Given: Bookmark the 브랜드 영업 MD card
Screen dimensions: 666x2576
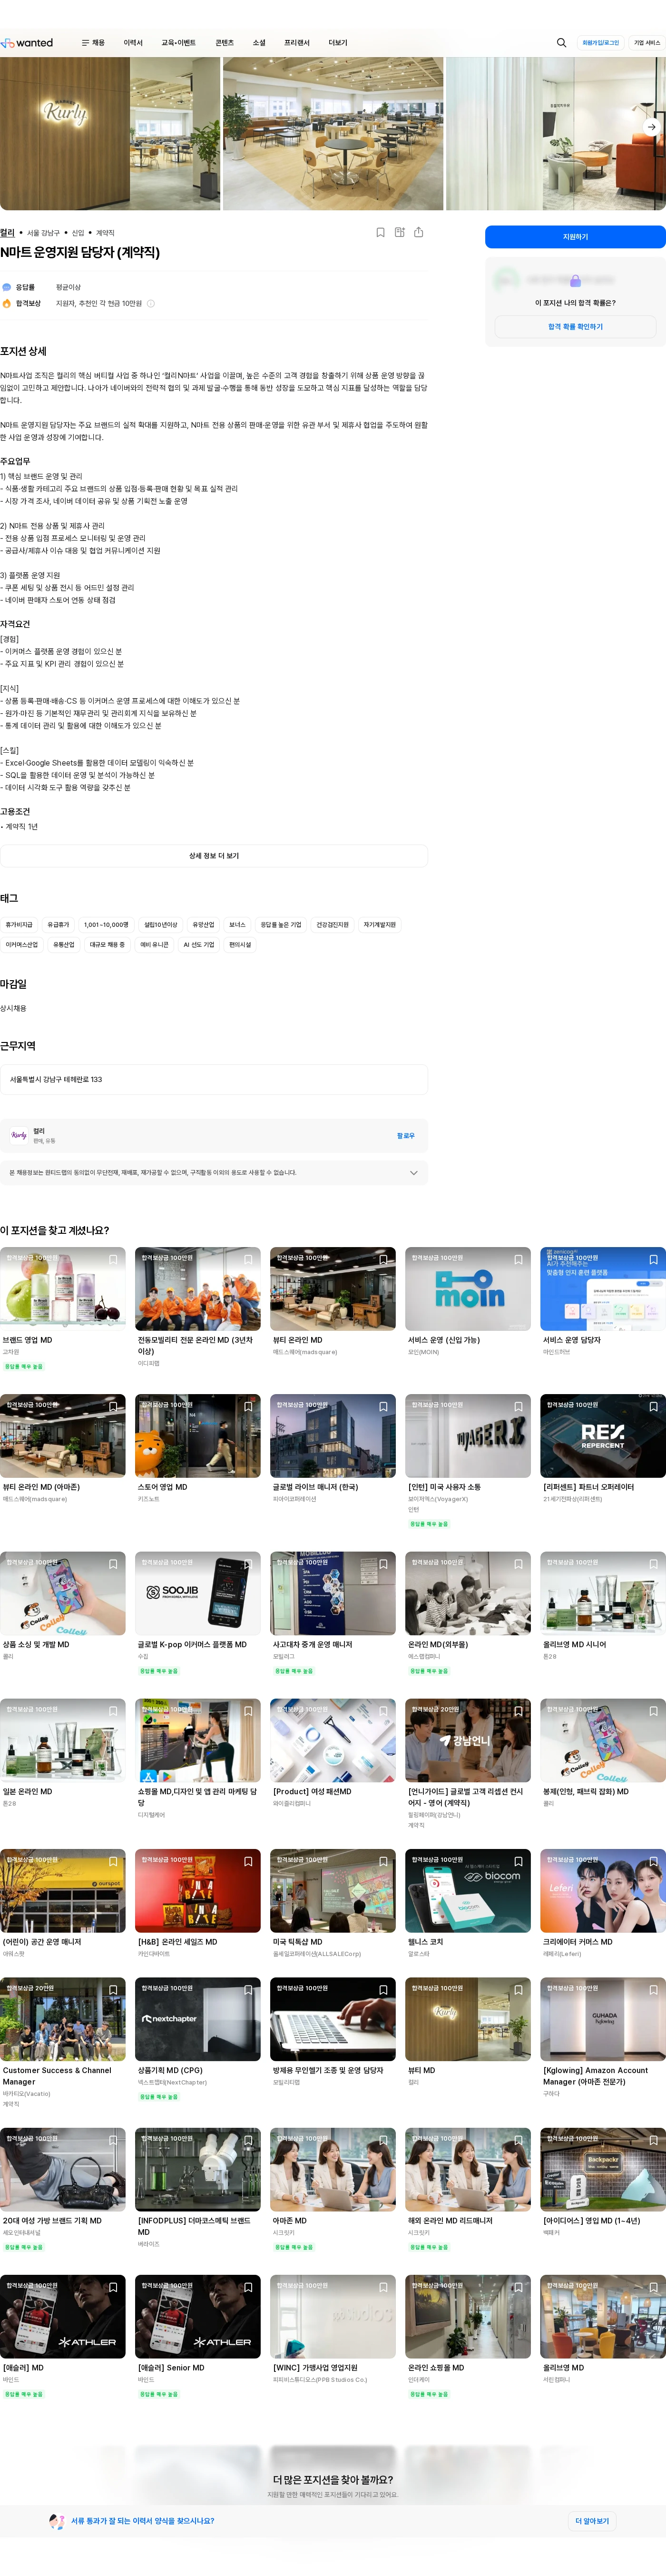Looking at the screenshot, I should point(113,1260).
